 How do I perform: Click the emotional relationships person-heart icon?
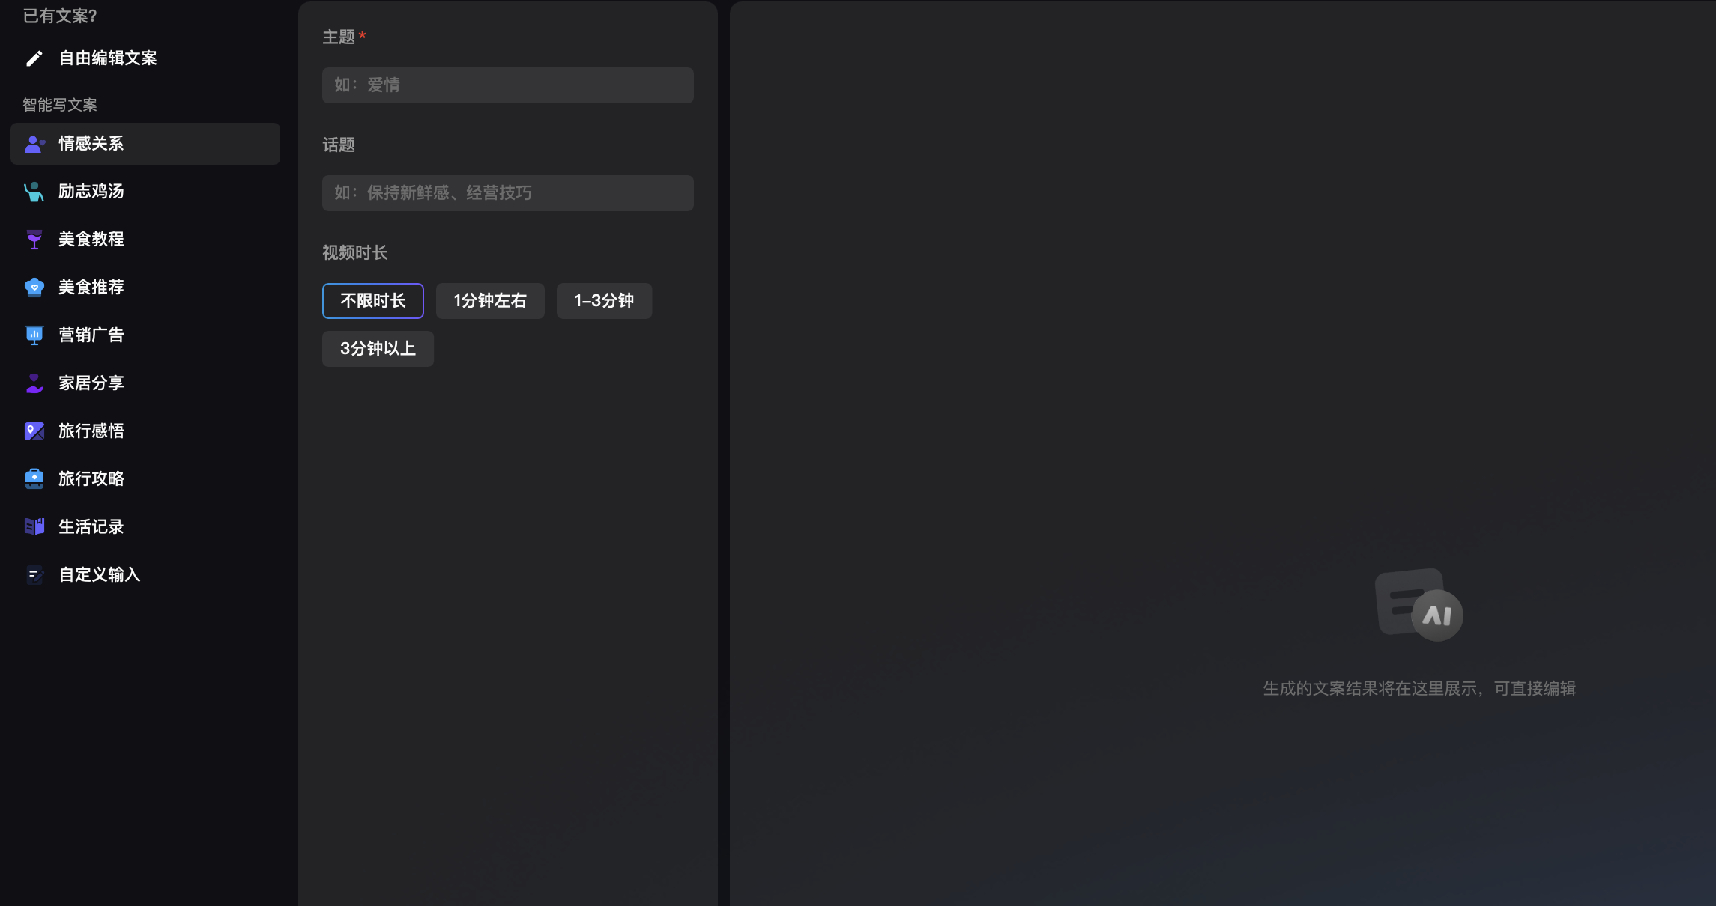[x=34, y=144]
